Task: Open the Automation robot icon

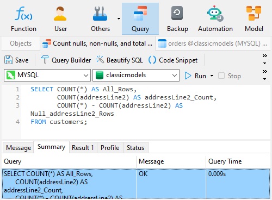Action: click(215, 18)
